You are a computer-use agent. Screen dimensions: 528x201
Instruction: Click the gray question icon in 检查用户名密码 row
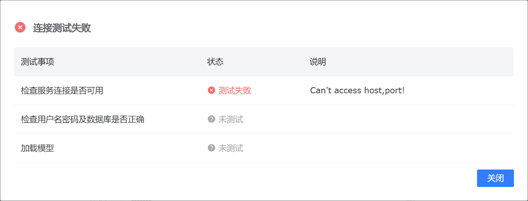click(x=212, y=119)
